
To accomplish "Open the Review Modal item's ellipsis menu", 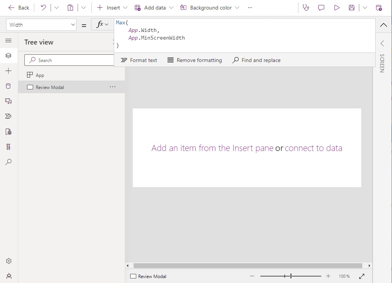I will click(113, 87).
